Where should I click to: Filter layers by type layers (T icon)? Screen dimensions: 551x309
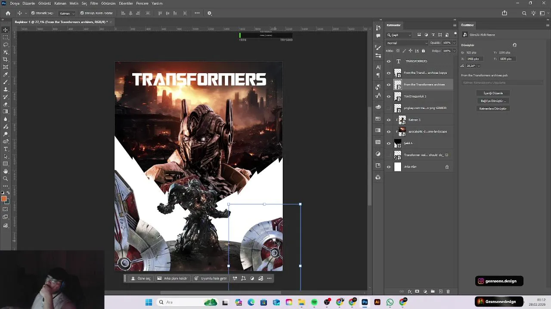coord(433,35)
